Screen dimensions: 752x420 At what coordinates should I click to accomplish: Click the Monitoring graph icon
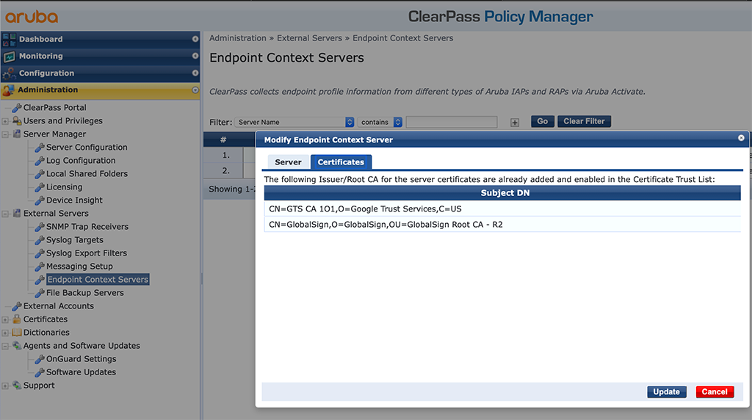9,57
